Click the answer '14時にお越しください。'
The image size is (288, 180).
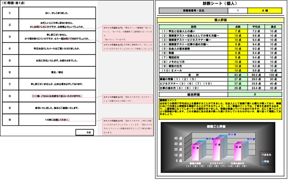click(57, 120)
